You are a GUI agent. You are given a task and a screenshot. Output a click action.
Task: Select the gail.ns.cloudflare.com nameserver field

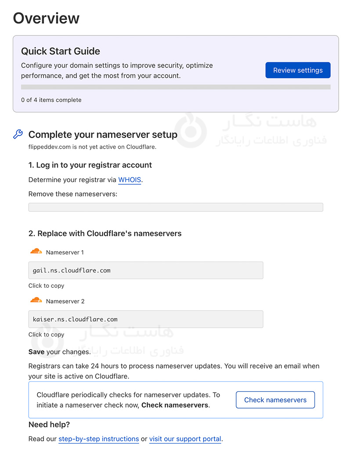point(145,270)
